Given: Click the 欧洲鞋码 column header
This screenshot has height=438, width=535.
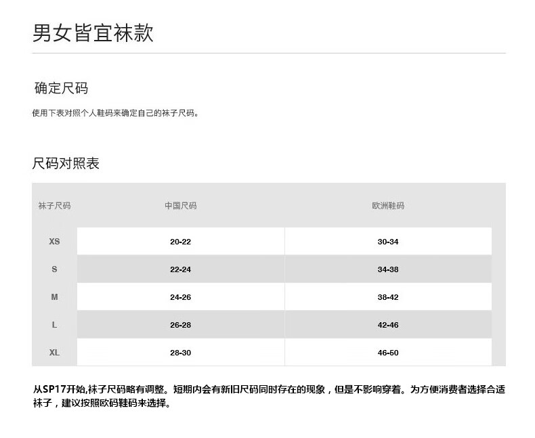Looking at the screenshot, I should coord(387,205).
